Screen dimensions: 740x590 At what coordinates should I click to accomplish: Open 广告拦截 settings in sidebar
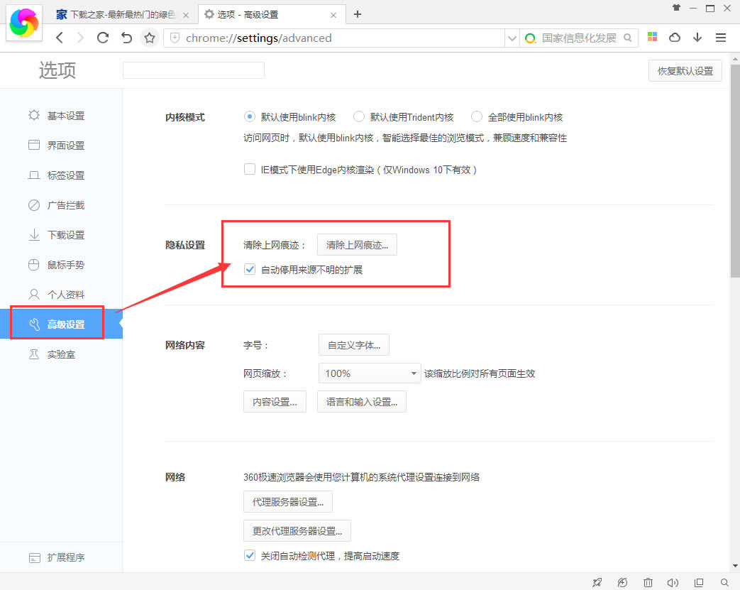pyautogui.click(x=65, y=205)
